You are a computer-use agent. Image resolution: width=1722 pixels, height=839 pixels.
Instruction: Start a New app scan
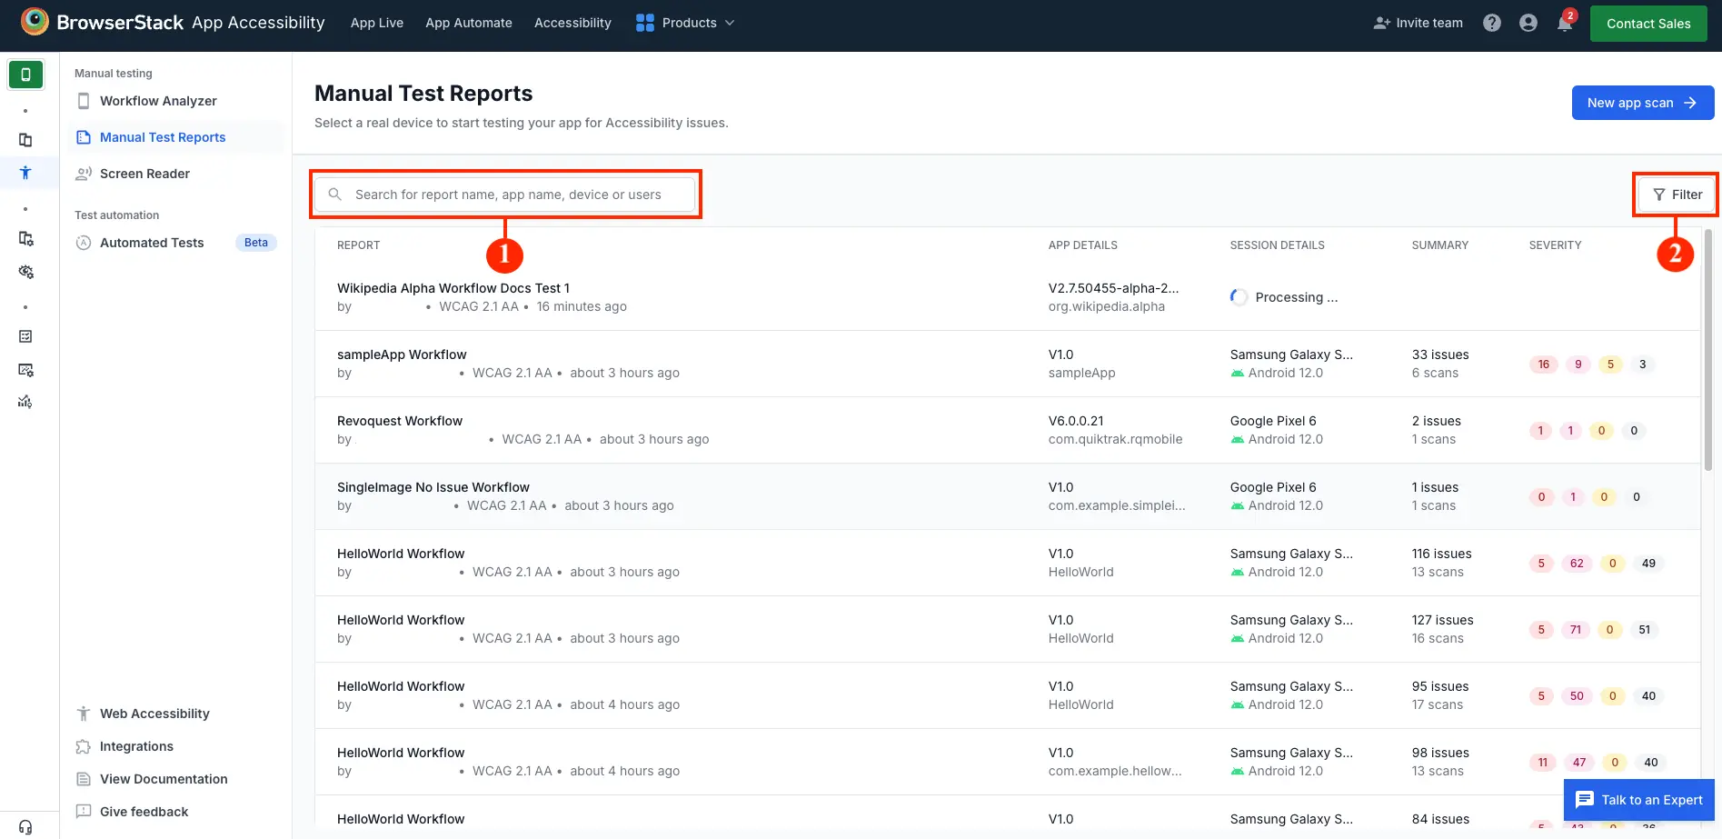coord(1643,103)
